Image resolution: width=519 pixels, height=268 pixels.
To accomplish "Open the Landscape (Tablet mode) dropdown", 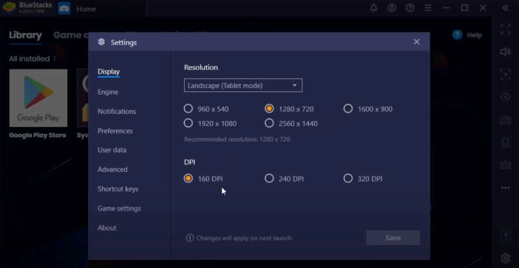I will [243, 85].
